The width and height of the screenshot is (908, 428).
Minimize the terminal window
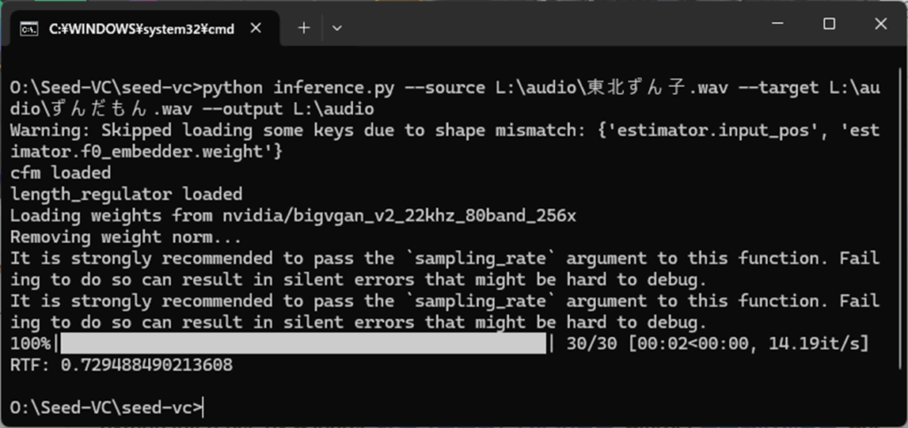tap(778, 24)
